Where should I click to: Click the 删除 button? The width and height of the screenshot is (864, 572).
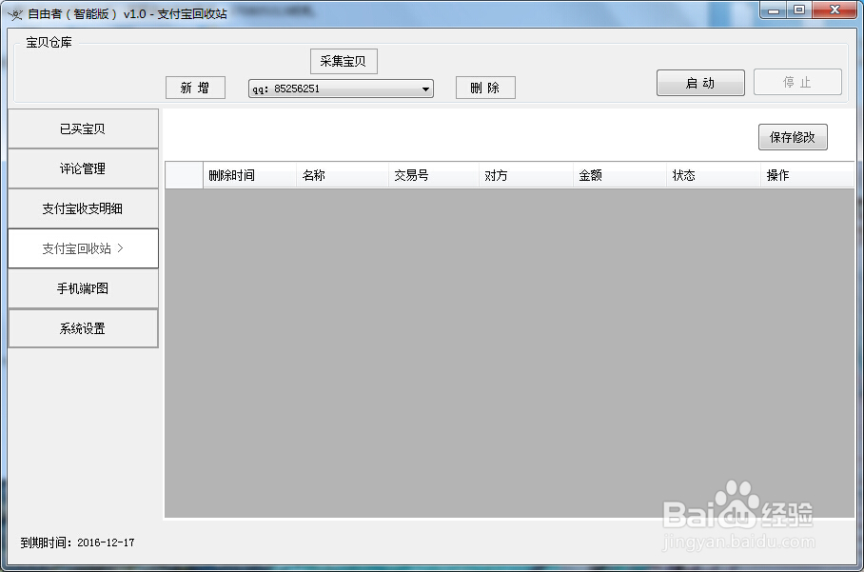click(485, 87)
